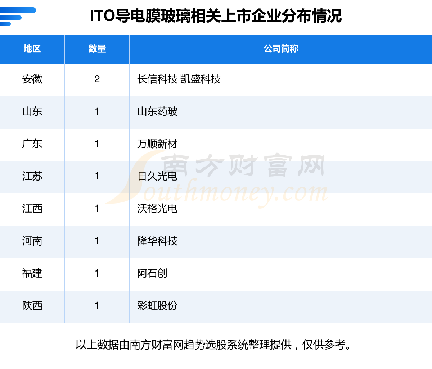Click the footer note '以上数据由南方财富网趋势选股系统整理提供'
Image resolution: width=432 pixels, height=369 pixels.
pos(184,345)
